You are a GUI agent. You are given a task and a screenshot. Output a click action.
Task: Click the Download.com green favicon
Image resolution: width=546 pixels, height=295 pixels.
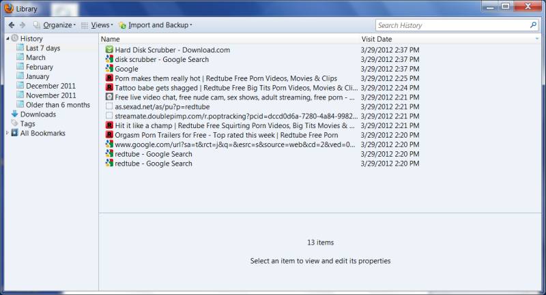coord(109,50)
